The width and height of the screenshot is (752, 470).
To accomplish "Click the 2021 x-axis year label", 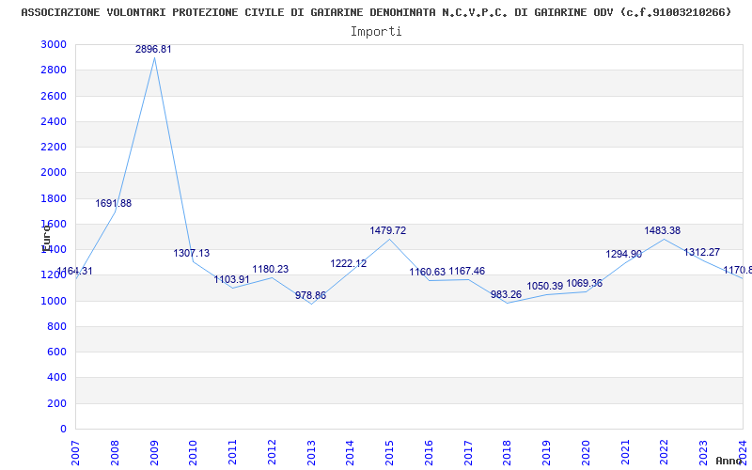I will tap(625, 453).
